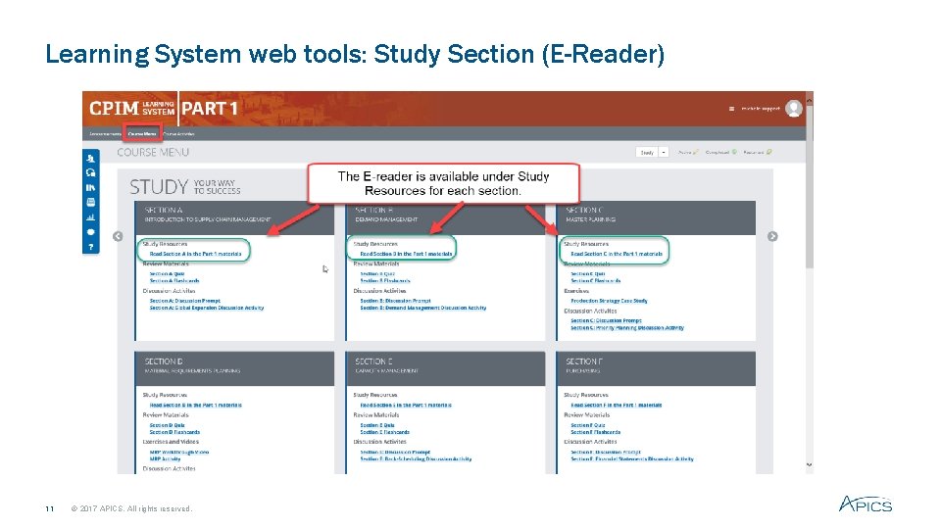The height and width of the screenshot is (529, 941).
Task: Click the username text beside the avatar
Action: [x=761, y=109]
